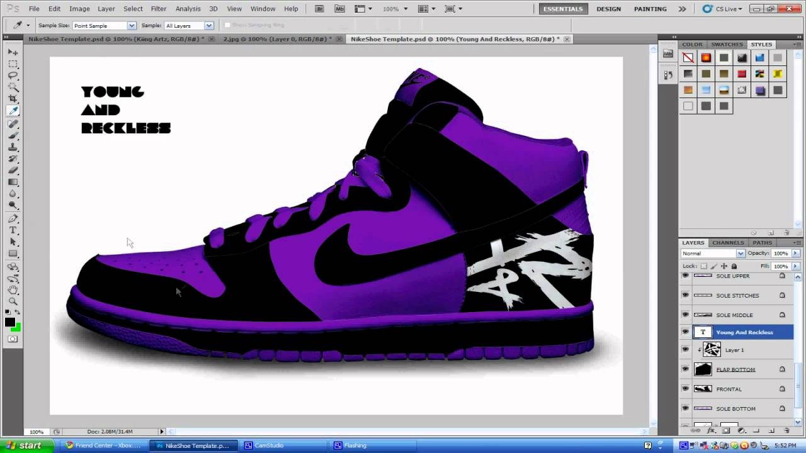Create new adjustment layer
Image resolution: width=806 pixels, height=453 pixels.
[741, 431]
